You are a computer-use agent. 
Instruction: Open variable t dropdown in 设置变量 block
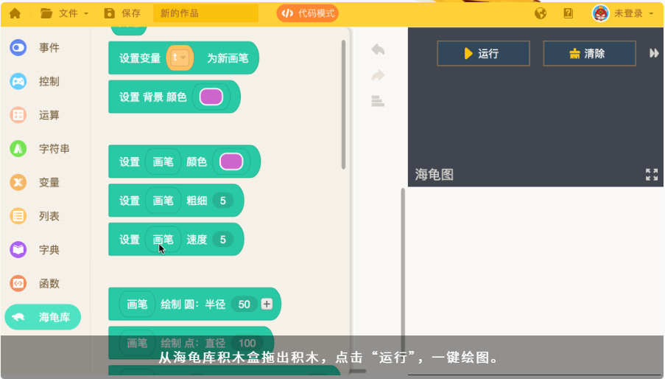(180, 58)
